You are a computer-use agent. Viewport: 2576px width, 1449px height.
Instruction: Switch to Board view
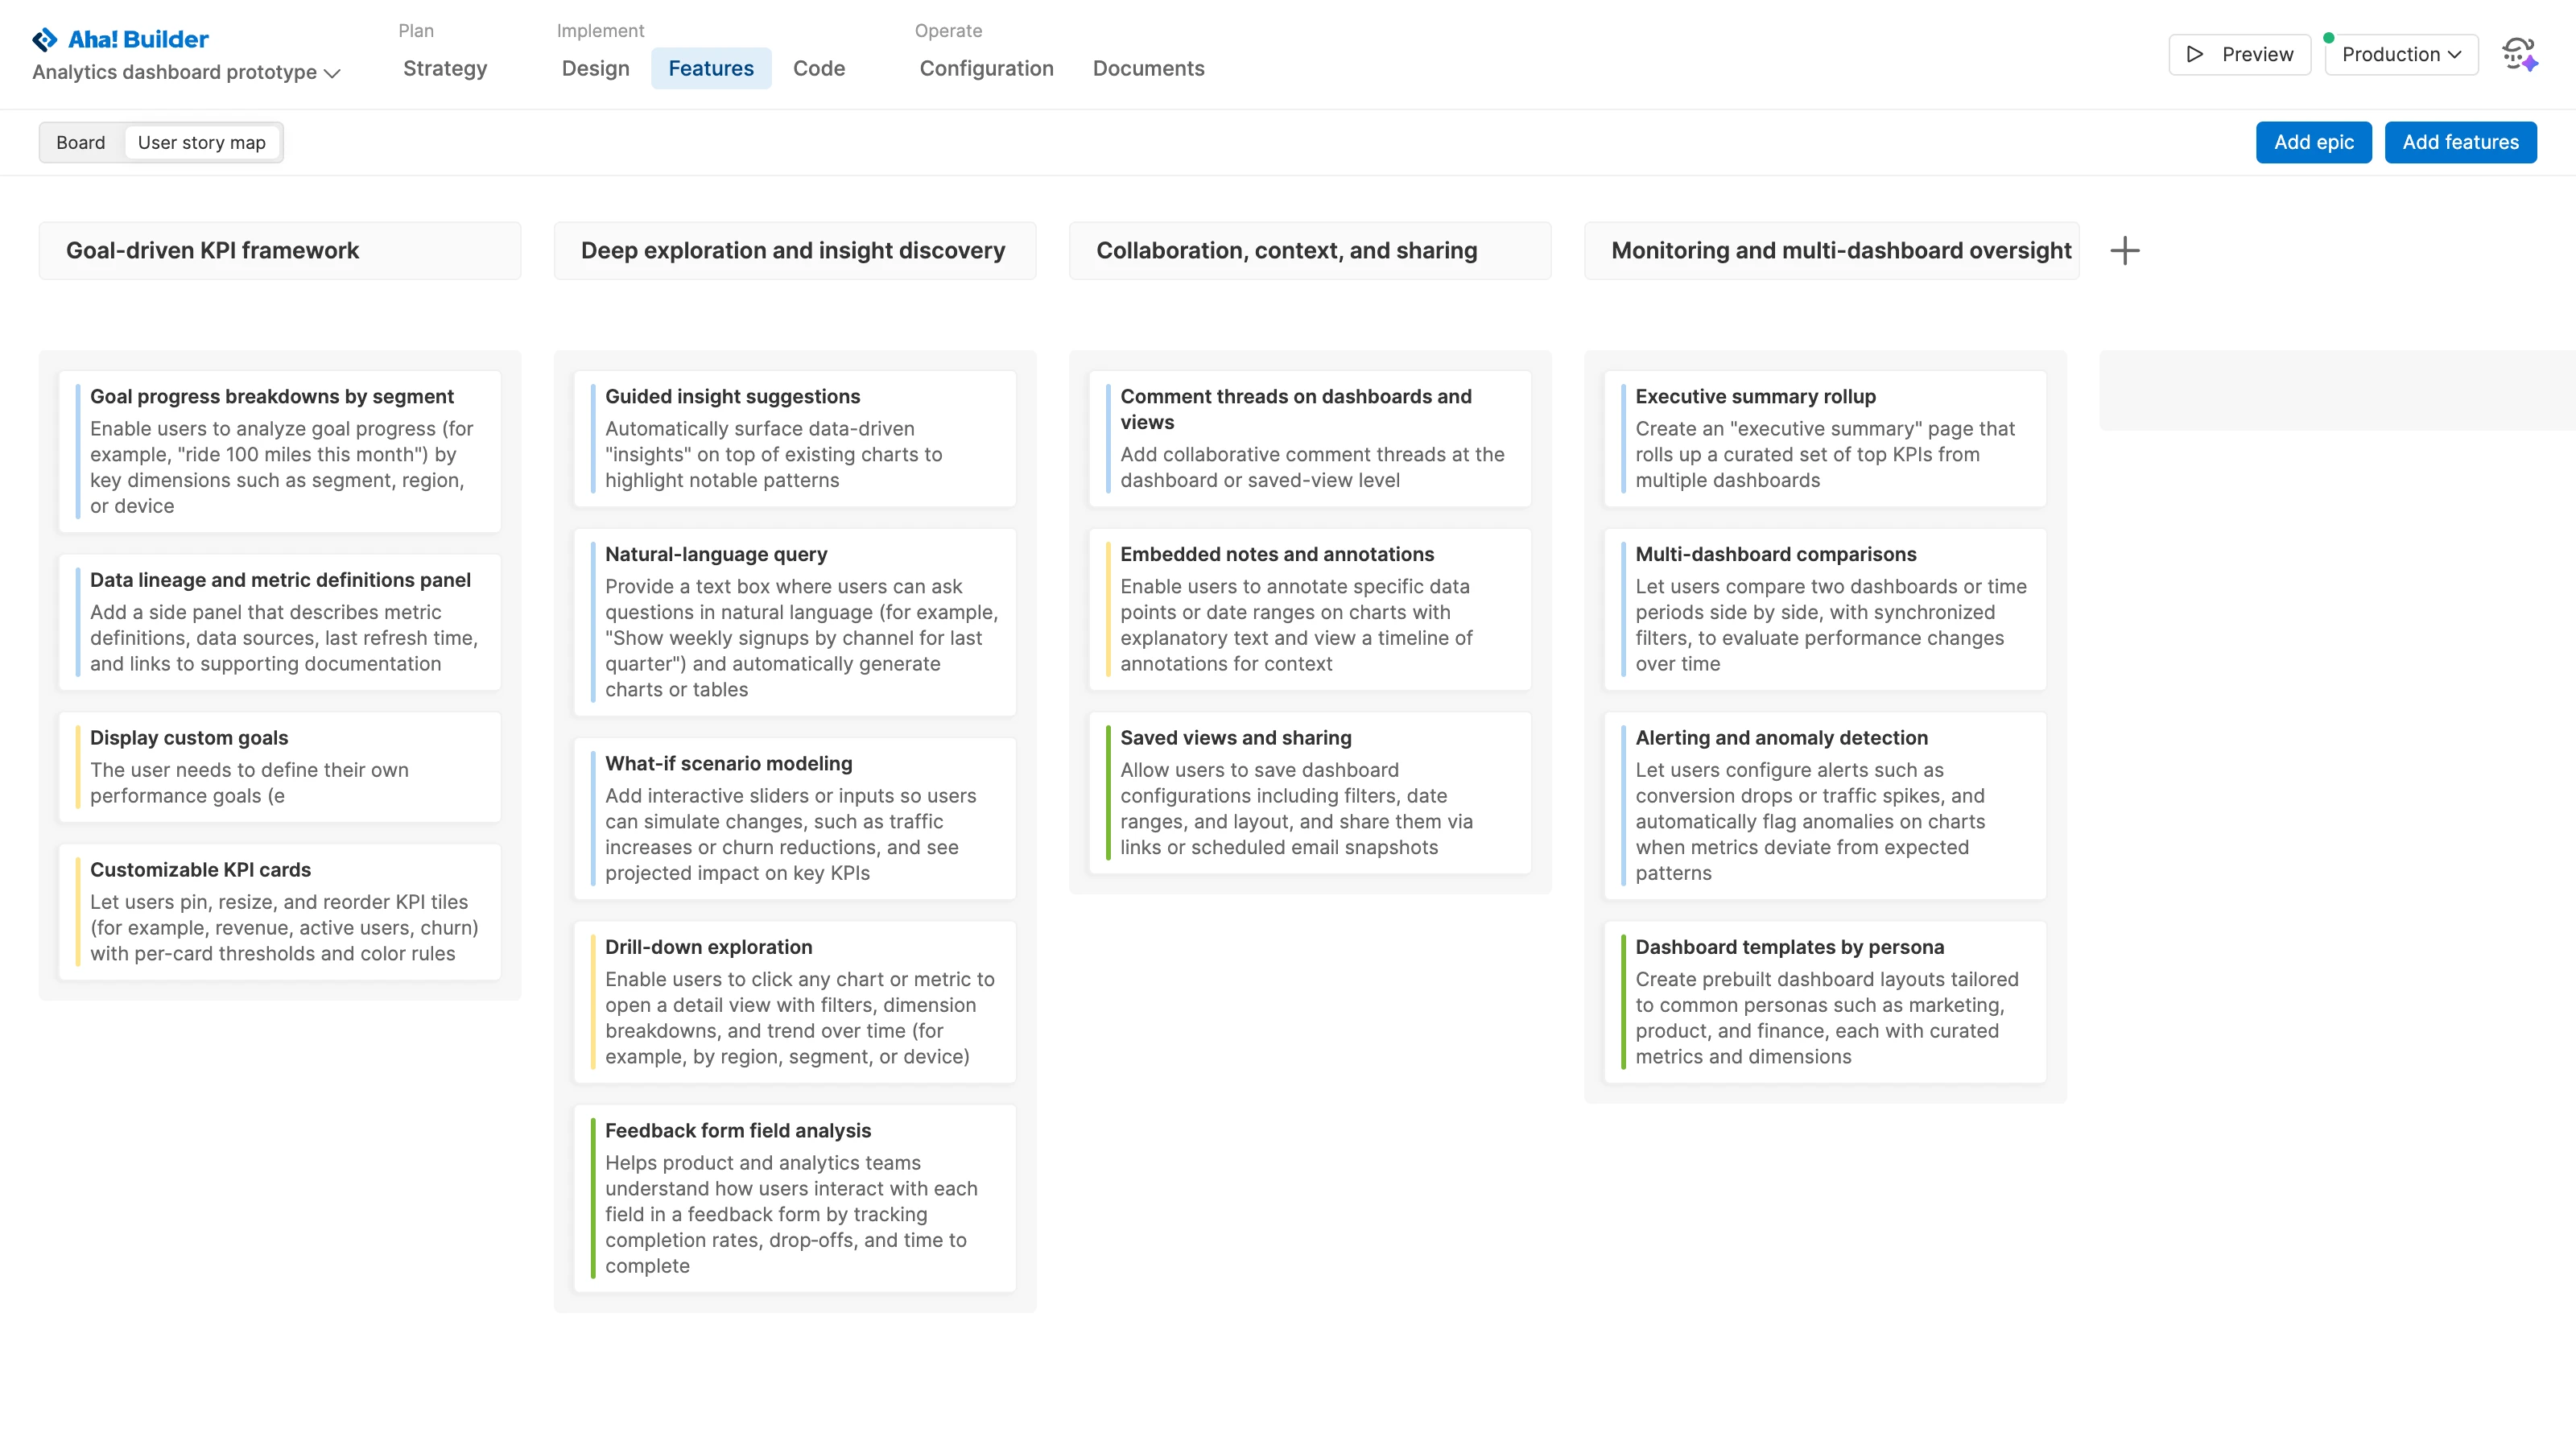pos(81,142)
